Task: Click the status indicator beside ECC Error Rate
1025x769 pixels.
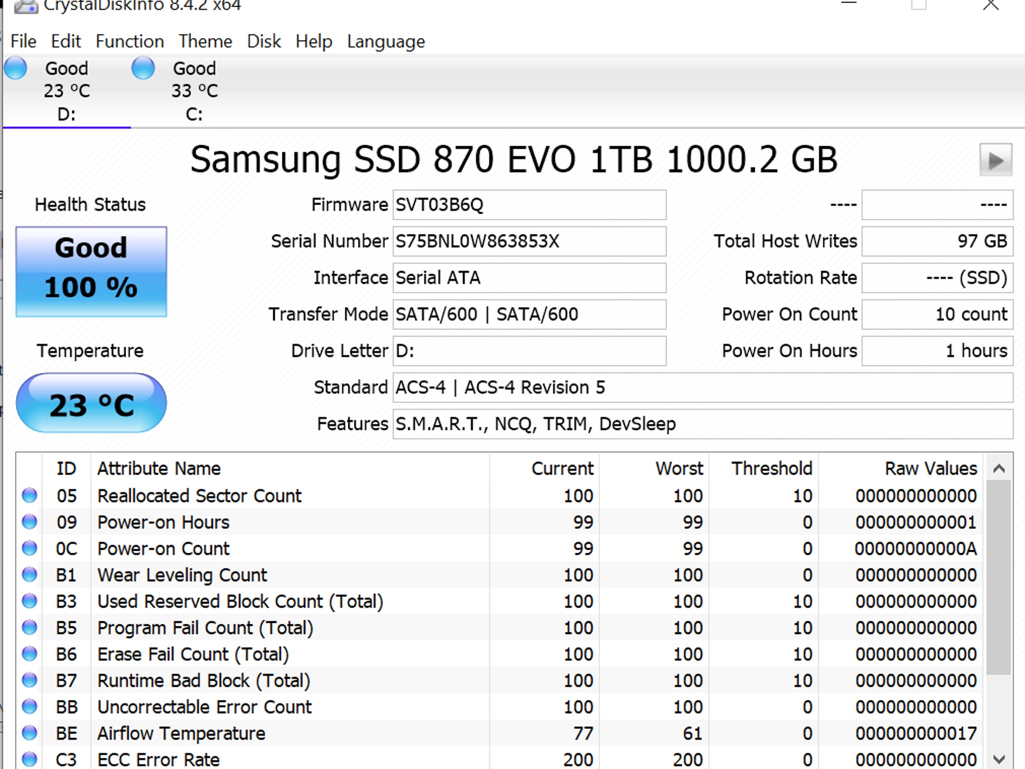Action: coord(29,759)
